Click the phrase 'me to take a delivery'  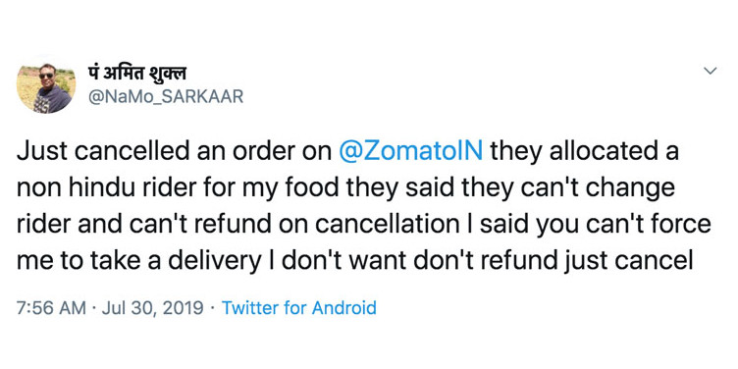[x=138, y=259]
